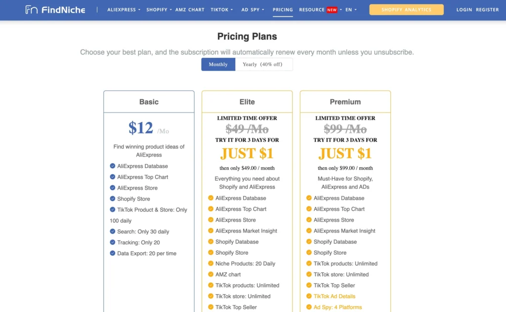506x312 pixels.
Task: Click checkmark icon beside Basic AliExpress Database
Action: [x=113, y=166]
